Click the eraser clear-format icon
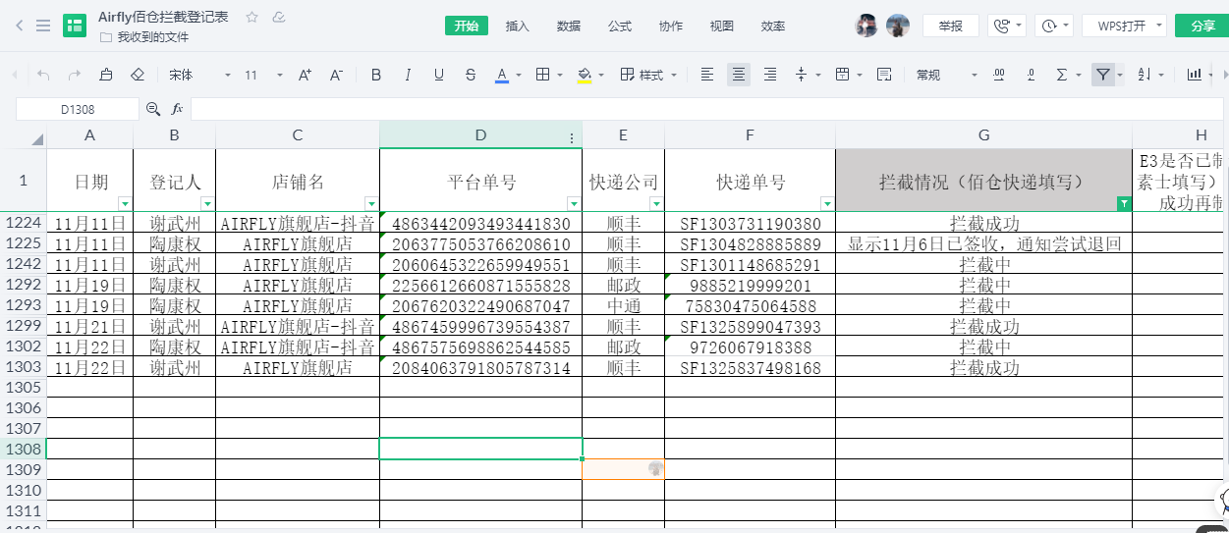 [x=138, y=75]
